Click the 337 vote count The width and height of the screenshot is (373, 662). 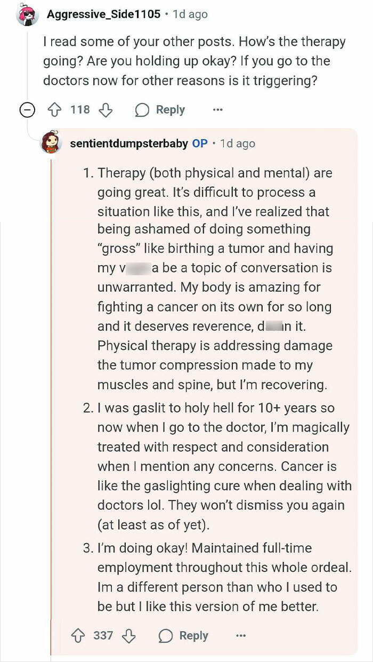(103, 635)
